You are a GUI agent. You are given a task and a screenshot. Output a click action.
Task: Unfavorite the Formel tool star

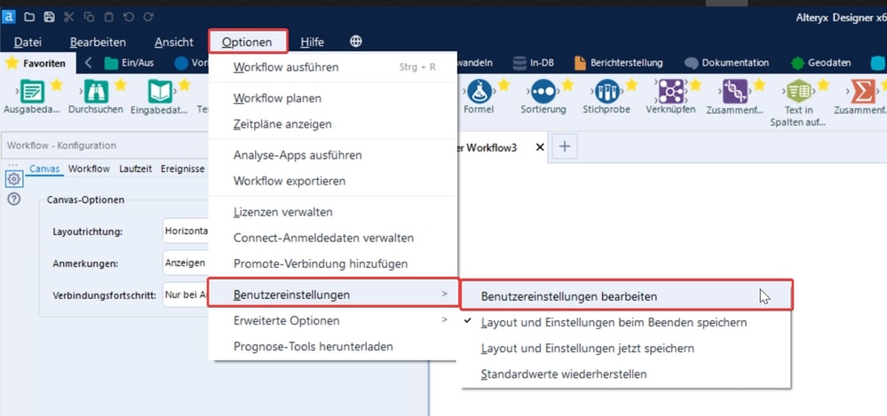[x=503, y=84]
